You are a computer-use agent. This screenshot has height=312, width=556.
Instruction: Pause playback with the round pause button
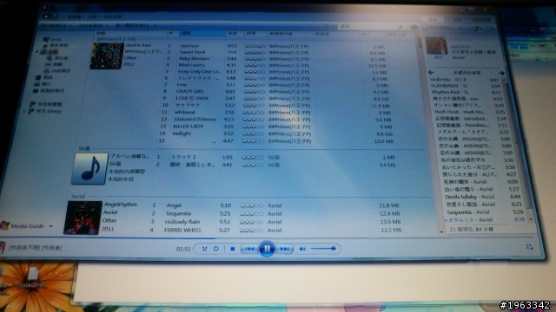[267, 249]
